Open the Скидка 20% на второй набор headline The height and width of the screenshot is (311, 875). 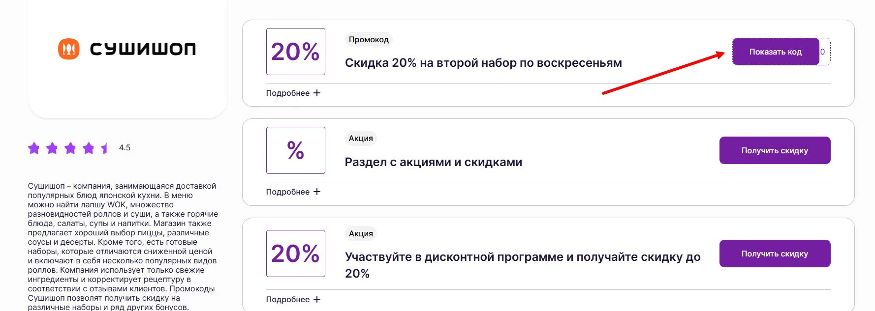[483, 62]
